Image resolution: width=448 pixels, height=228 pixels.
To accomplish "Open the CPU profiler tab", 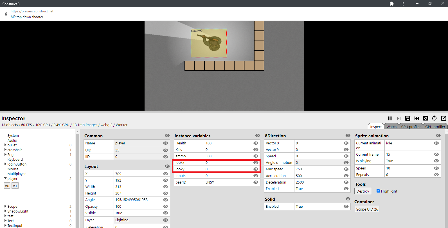I will tap(411, 127).
